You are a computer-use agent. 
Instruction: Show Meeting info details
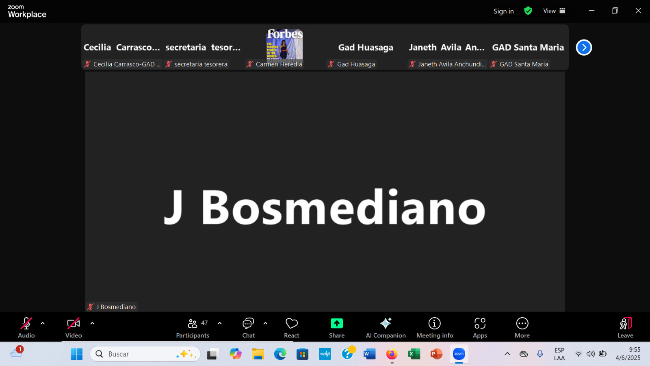tap(434, 327)
